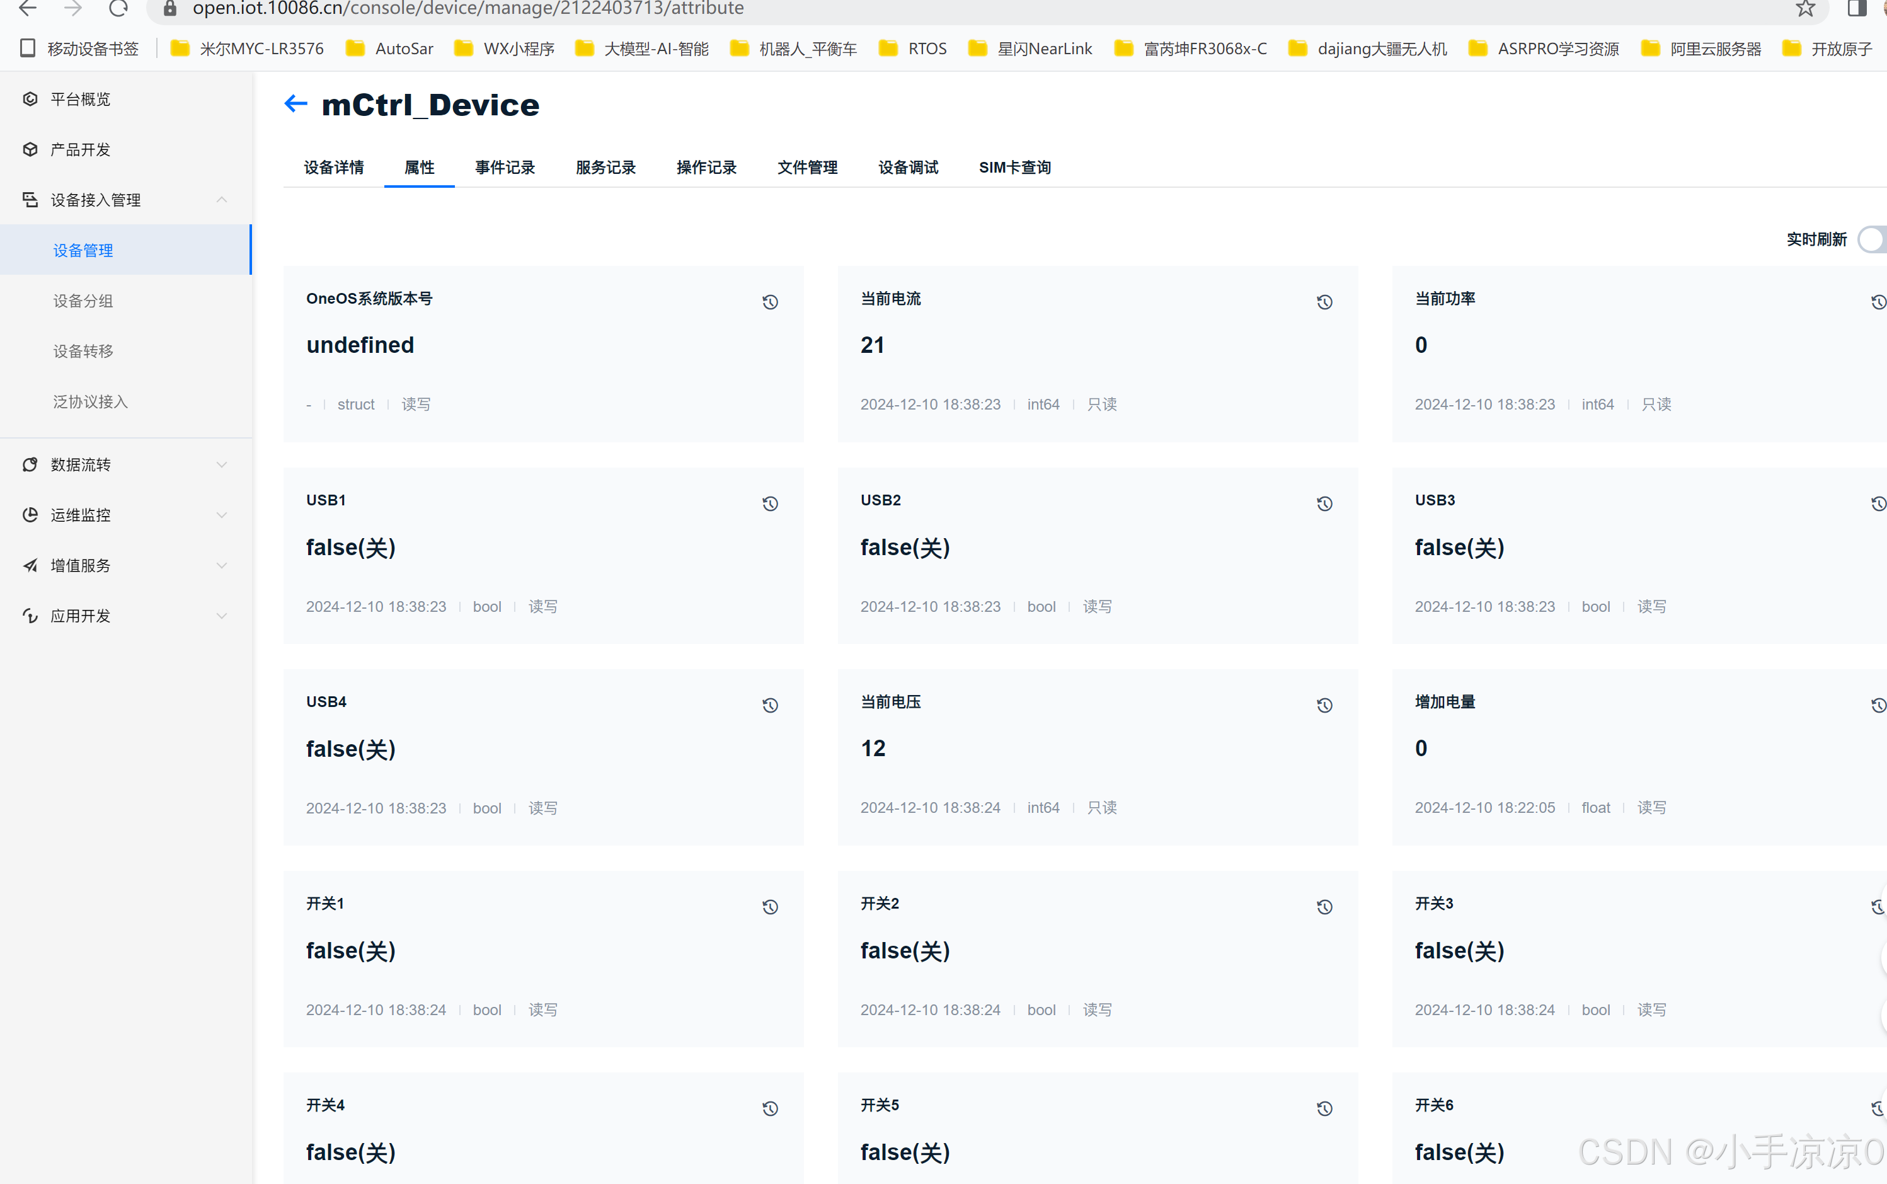The width and height of the screenshot is (1887, 1184).
Task: Click history icon on 当前电压 card
Action: click(1324, 706)
